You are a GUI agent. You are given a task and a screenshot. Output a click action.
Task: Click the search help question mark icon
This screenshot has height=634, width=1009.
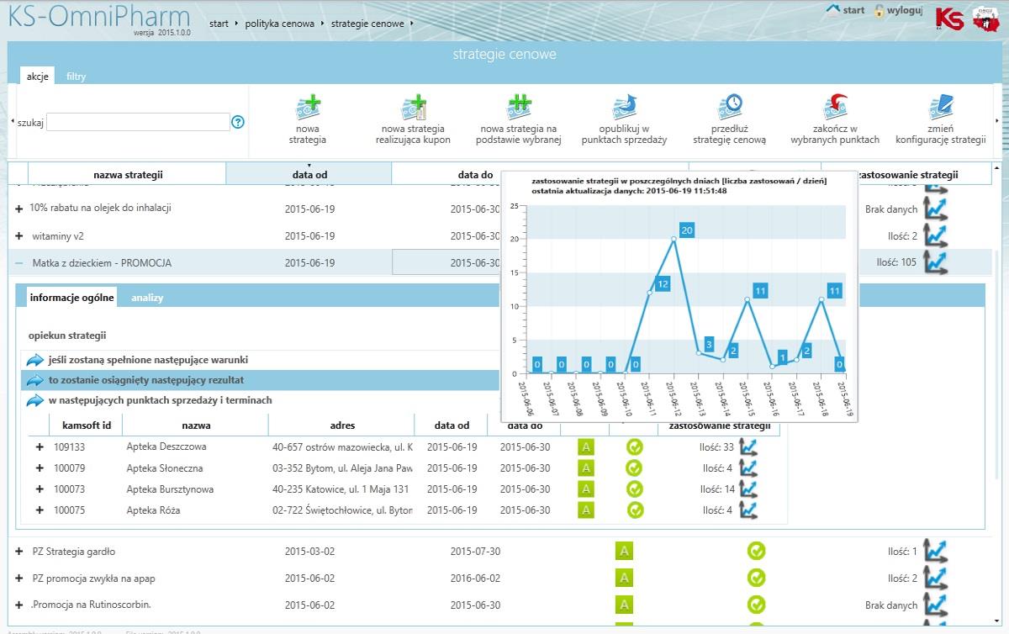pos(238,122)
